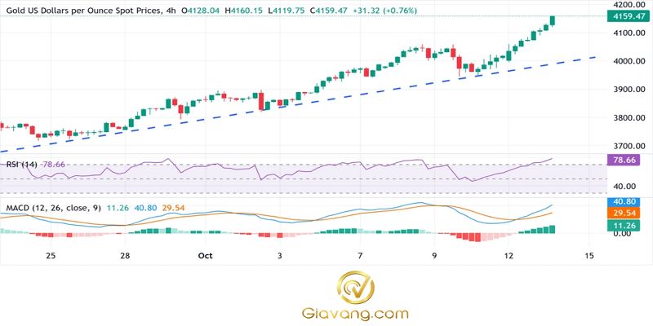This screenshot has width=653, height=326.
Task: Select the Oct marker on time axis
Action: click(x=204, y=256)
